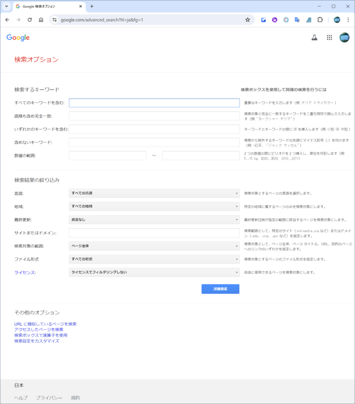Click the 検索オプション page heading
This screenshot has height=404, width=355.
click(x=36, y=60)
